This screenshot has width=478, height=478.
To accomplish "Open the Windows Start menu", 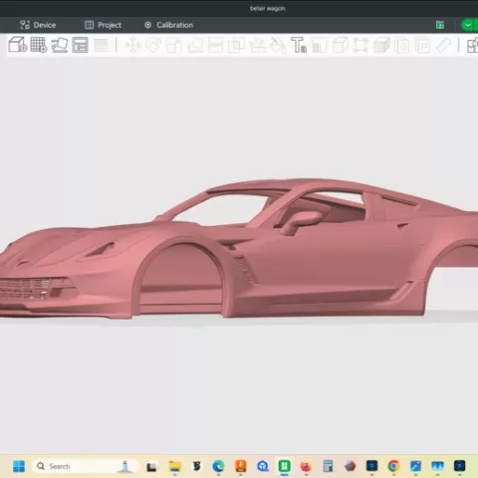I will 19,466.
